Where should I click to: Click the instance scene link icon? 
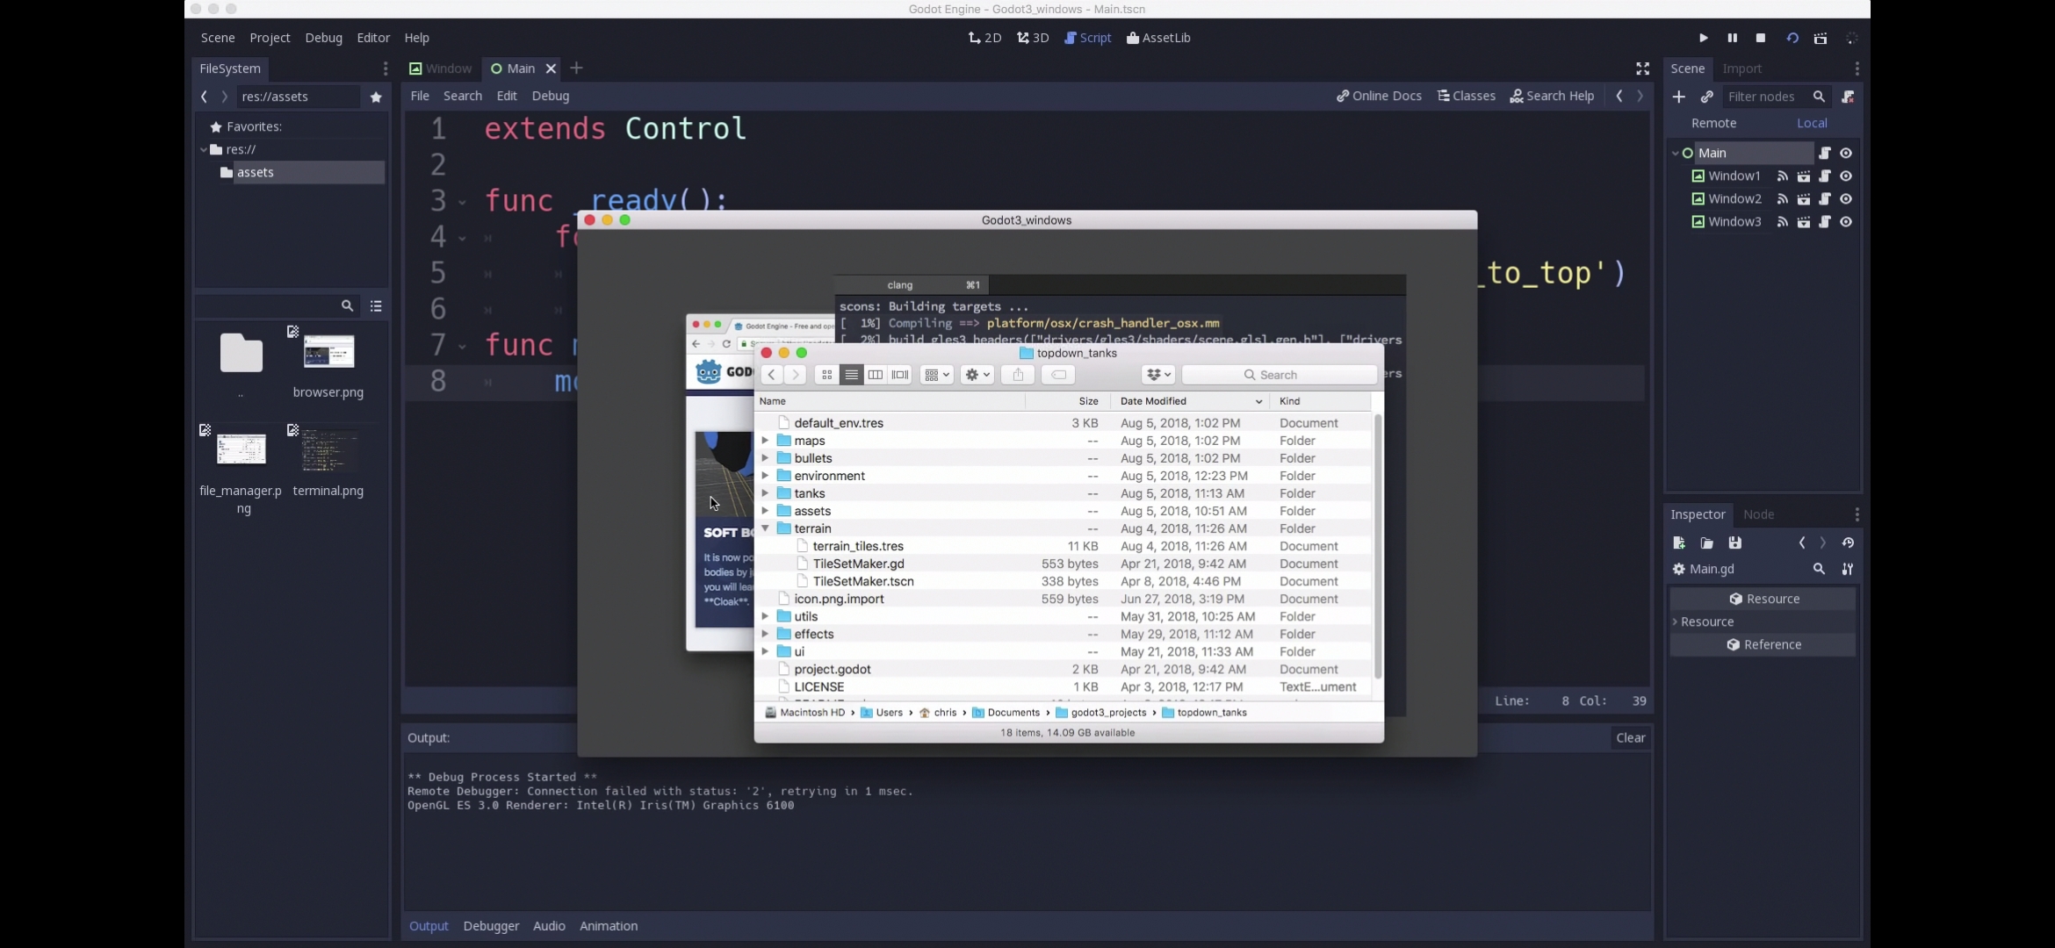click(1706, 97)
